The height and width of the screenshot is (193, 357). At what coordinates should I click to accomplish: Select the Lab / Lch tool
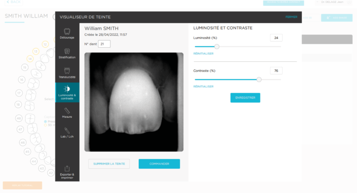[x=67, y=133]
